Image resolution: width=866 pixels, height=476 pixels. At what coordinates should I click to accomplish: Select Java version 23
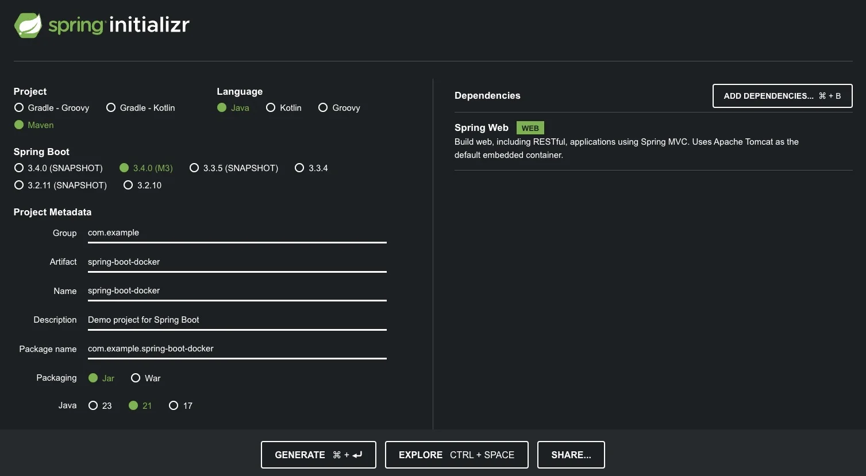click(93, 405)
